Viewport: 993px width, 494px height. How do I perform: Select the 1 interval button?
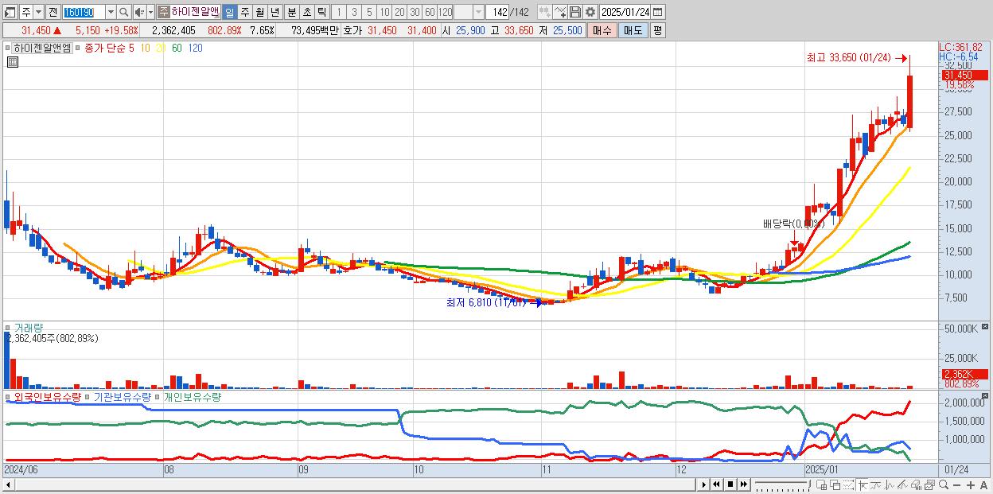coord(338,13)
